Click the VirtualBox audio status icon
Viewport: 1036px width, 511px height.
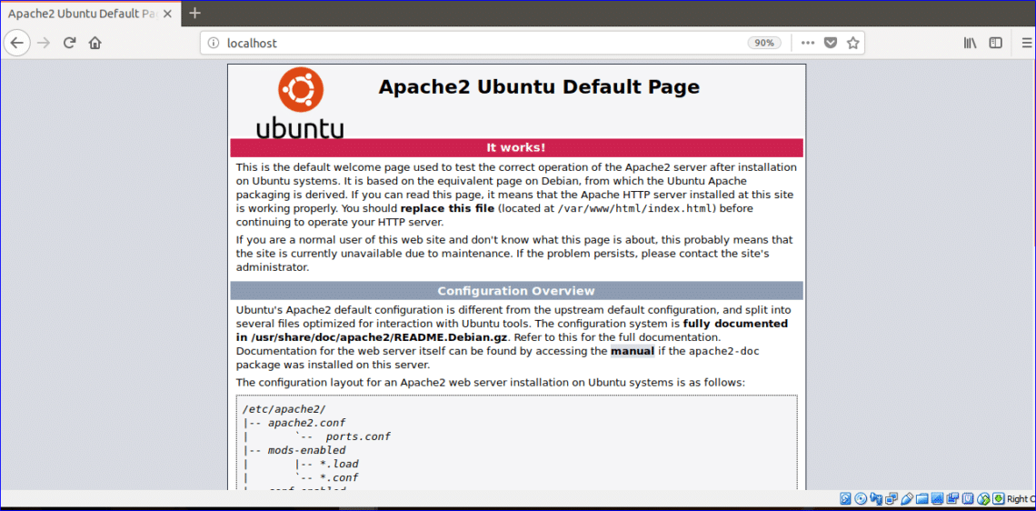pyautogui.click(x=876, y=498)
